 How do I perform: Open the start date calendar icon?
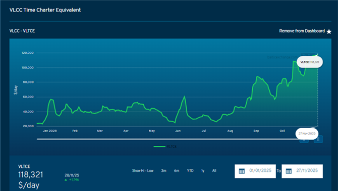coord(242,171)
